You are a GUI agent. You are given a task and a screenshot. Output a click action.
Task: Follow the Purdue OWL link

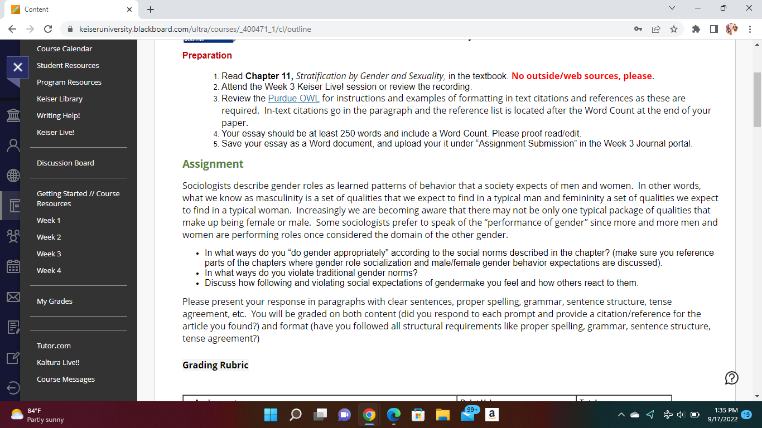pos(294,98)
